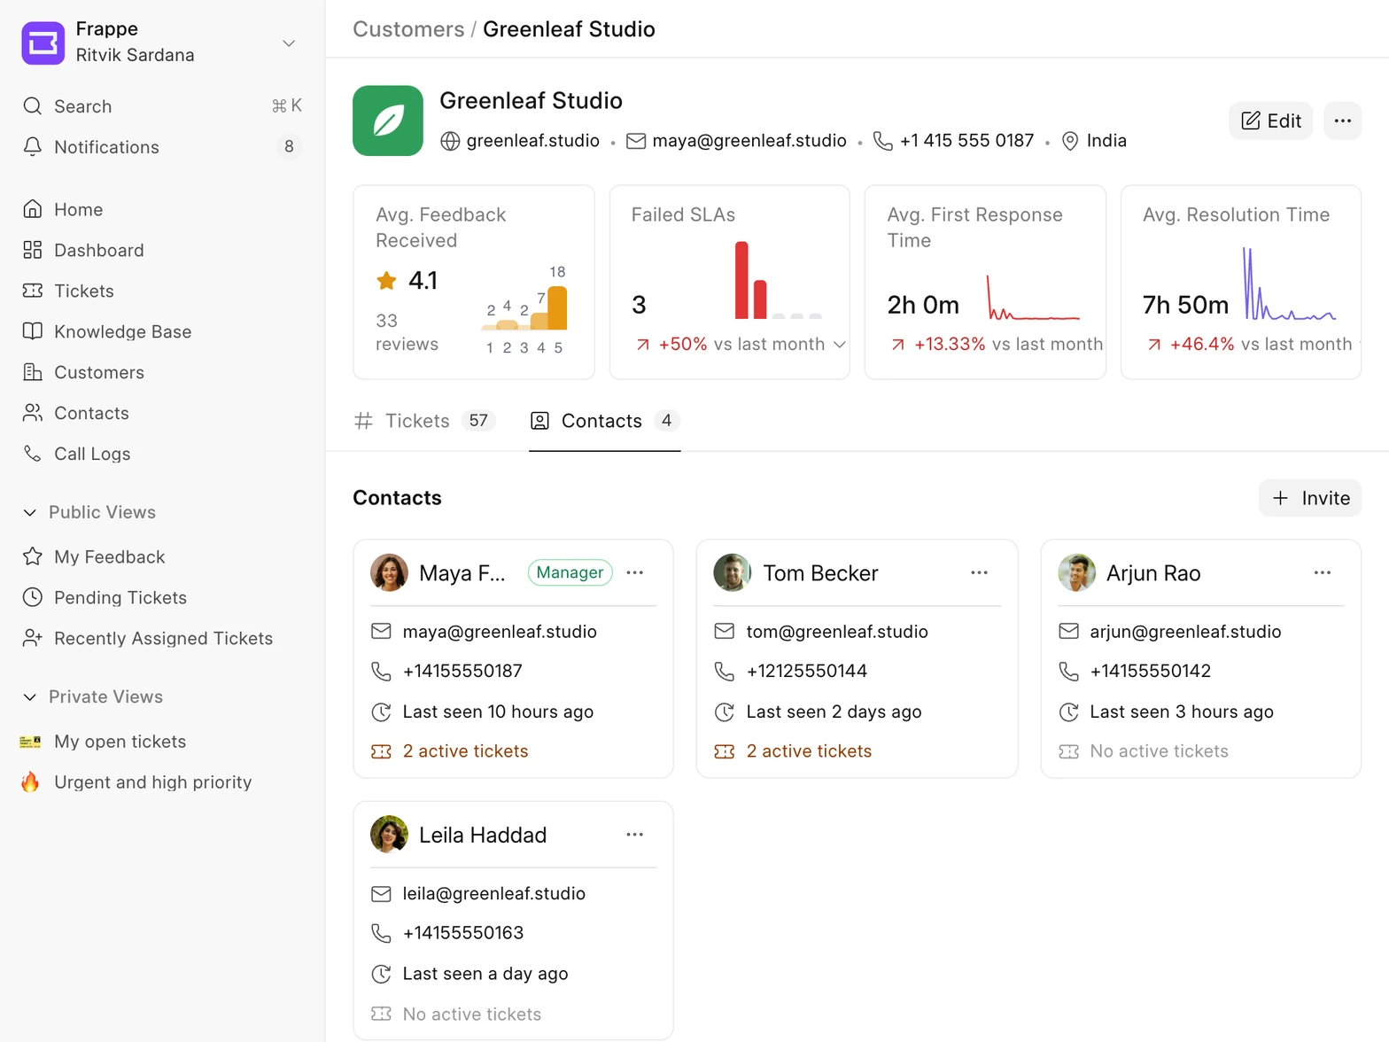Viewport: 1389px width, 1042px height.
Task: Open Notifications bell icon
Action: click(33, 147)
